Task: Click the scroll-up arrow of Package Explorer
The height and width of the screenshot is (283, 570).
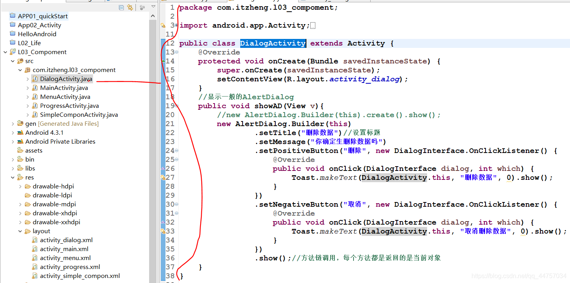Action: click(153, 16)
